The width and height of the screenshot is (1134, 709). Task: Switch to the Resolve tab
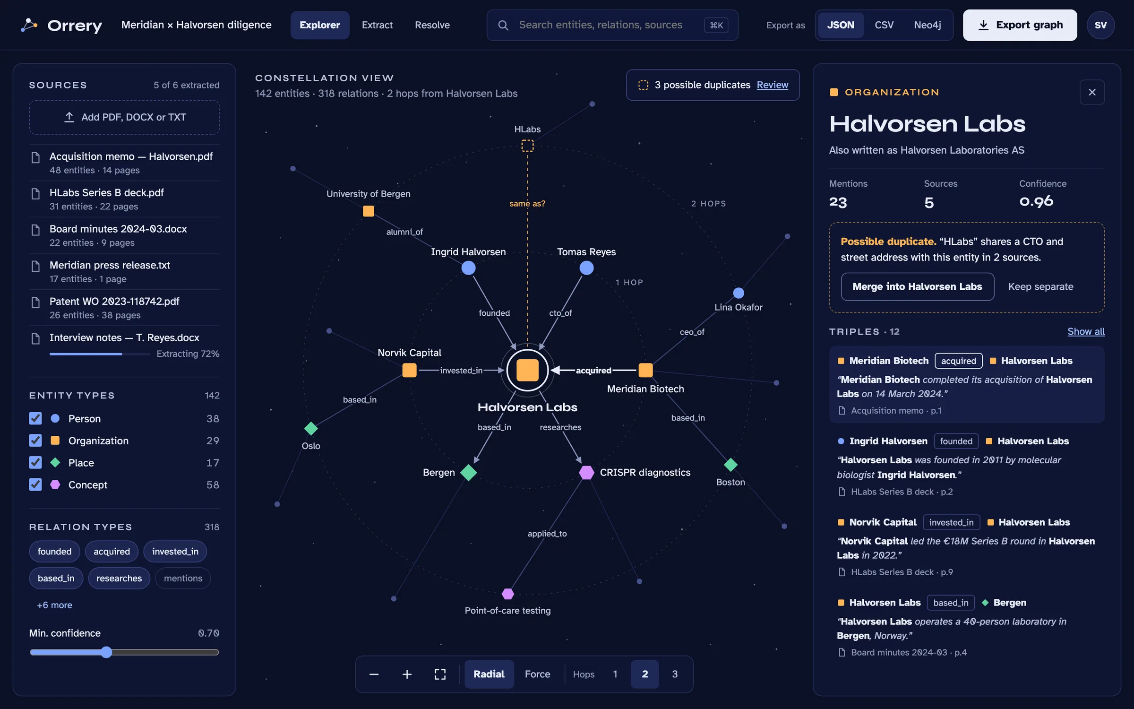432,25
